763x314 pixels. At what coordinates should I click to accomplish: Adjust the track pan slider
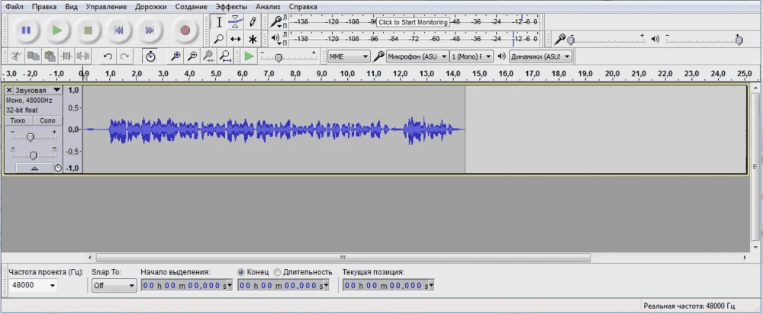[x=33, y=155]
